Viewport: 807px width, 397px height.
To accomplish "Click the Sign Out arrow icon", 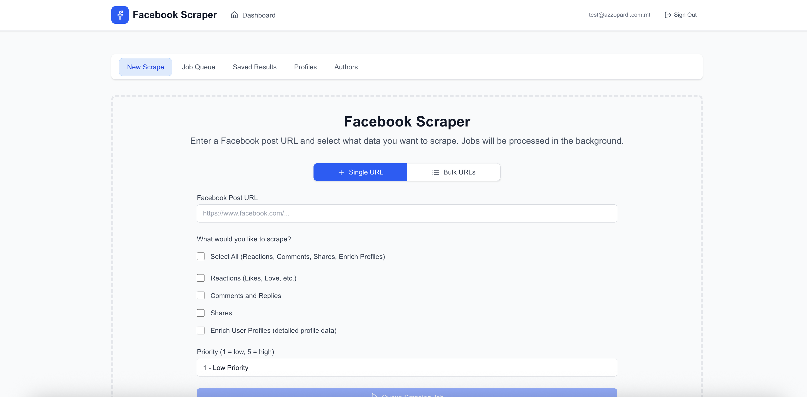I will coord(668,15).
